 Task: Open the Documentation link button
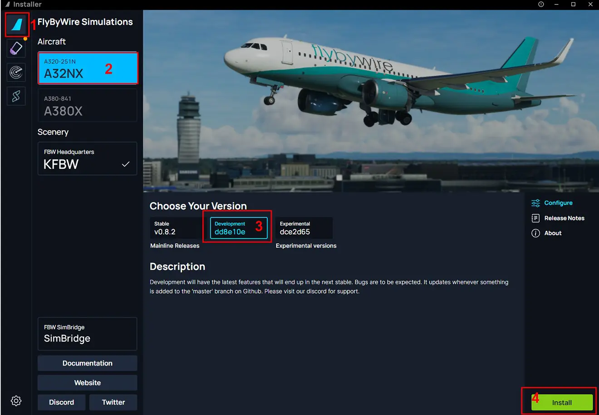point(88,363)
